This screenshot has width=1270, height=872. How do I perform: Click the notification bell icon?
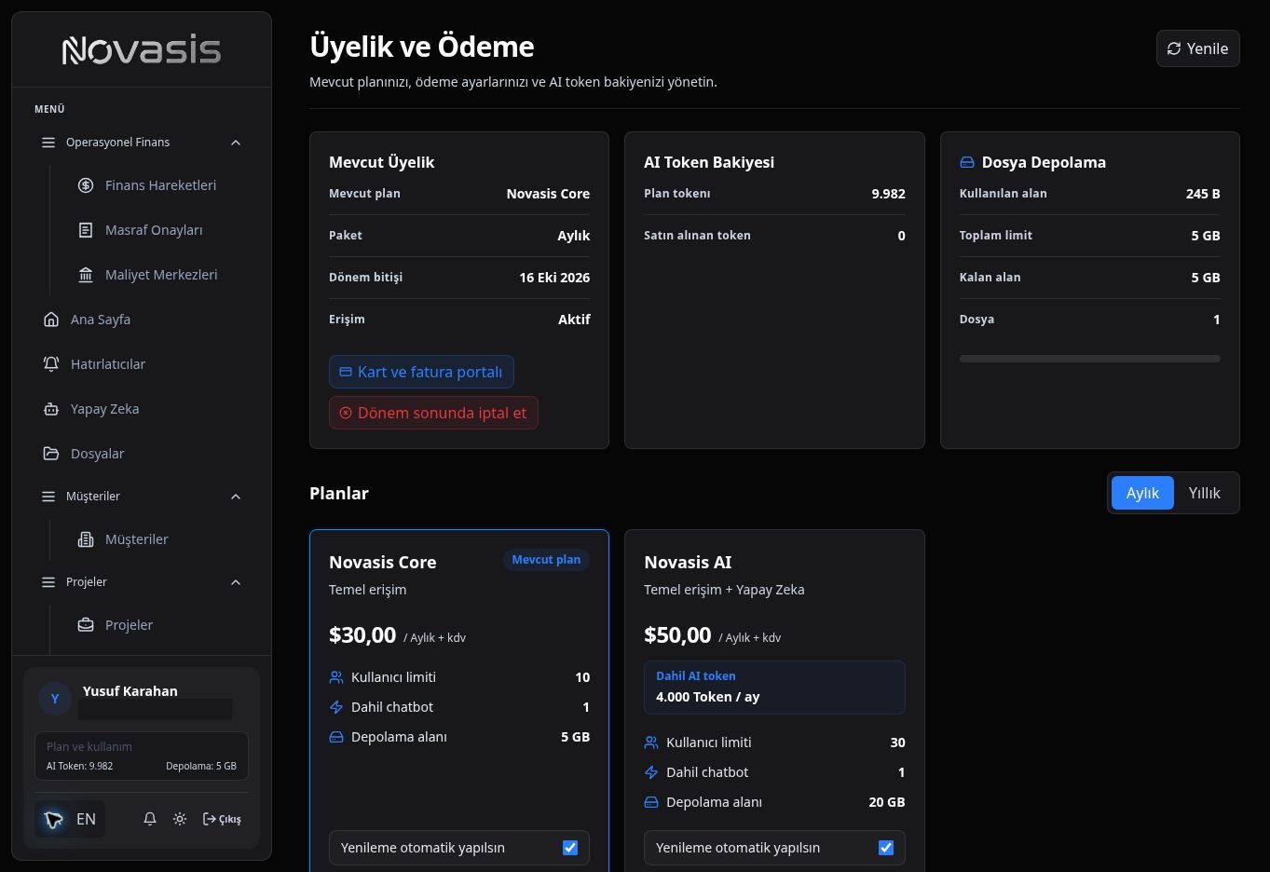(x=150, y=819)
